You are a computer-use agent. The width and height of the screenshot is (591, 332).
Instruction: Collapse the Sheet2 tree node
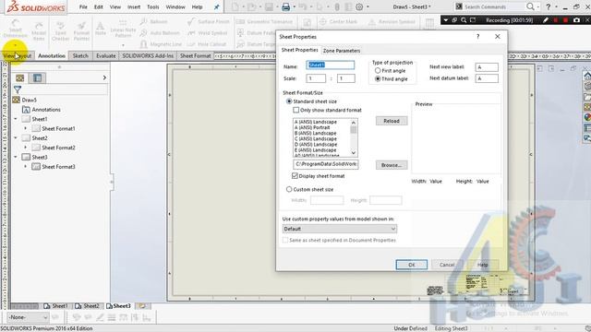[x=16, y=137]
